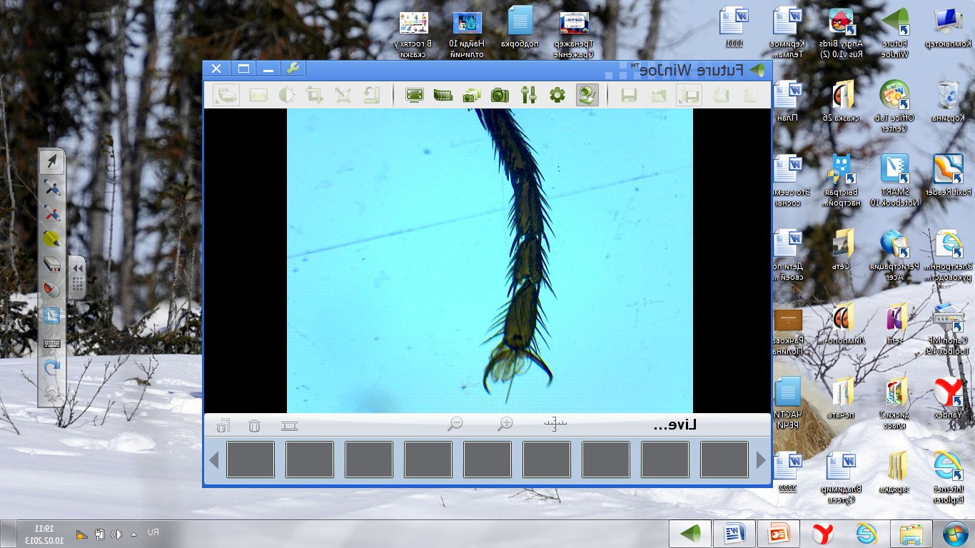Open the file explorer taskbar icon
975x548 pixels.
point(911,534)
